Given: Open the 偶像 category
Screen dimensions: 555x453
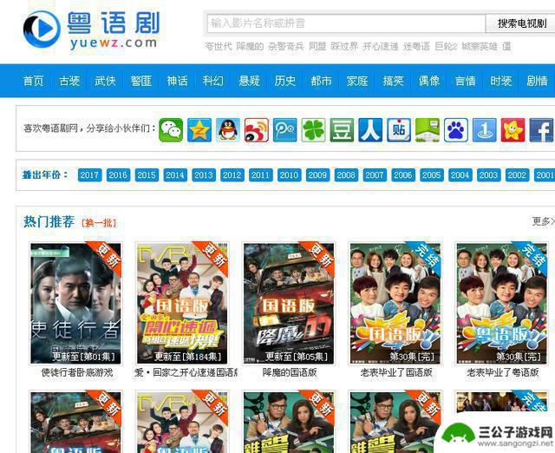Looking at the screenshot, I should point(429,81).
